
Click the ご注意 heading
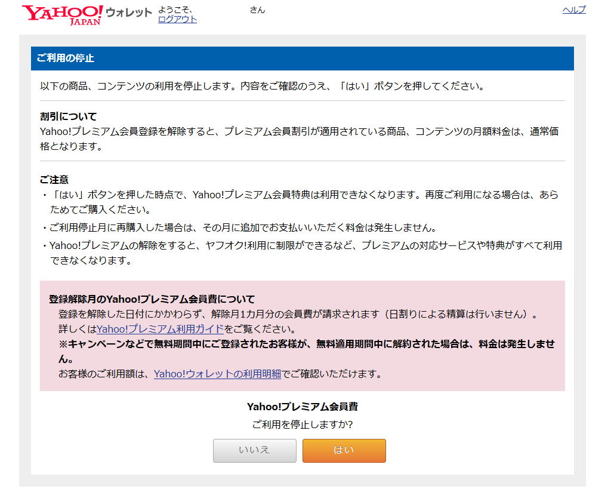click(54, 180)
